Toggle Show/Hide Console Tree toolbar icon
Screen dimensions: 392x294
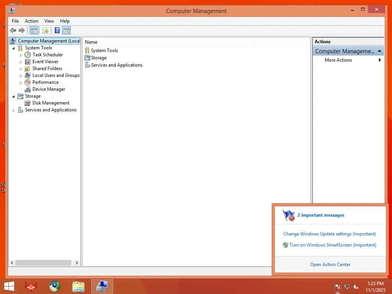[x=34, y=31]
